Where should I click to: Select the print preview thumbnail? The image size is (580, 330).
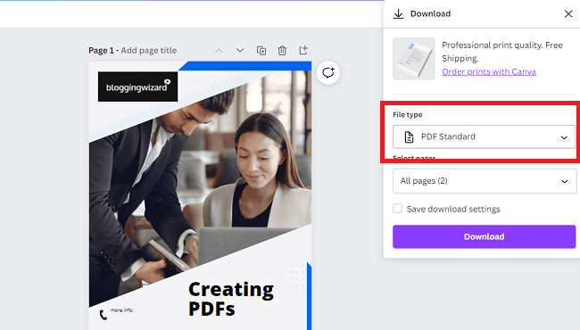413,58
